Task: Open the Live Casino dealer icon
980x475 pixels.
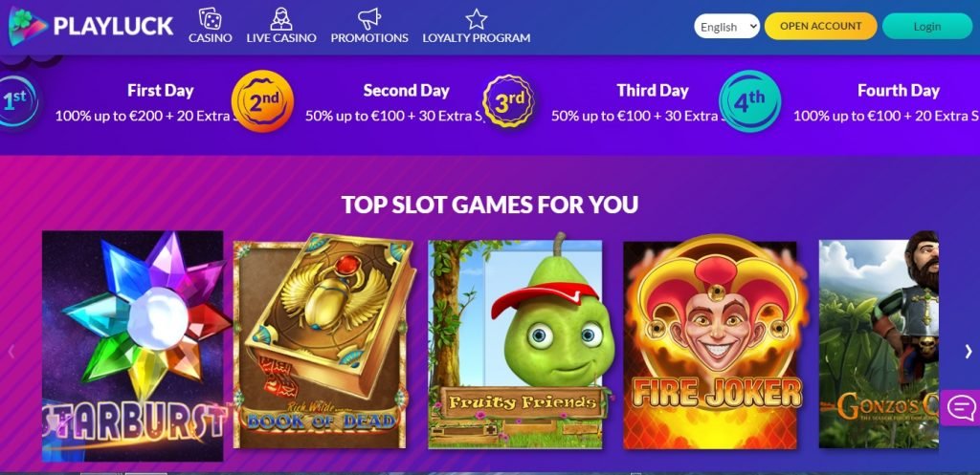Action: point(281,19)
